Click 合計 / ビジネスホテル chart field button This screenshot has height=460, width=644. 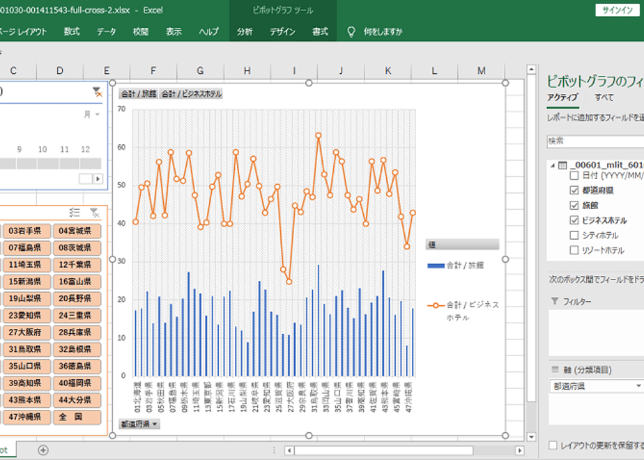(x=192, y=94)
